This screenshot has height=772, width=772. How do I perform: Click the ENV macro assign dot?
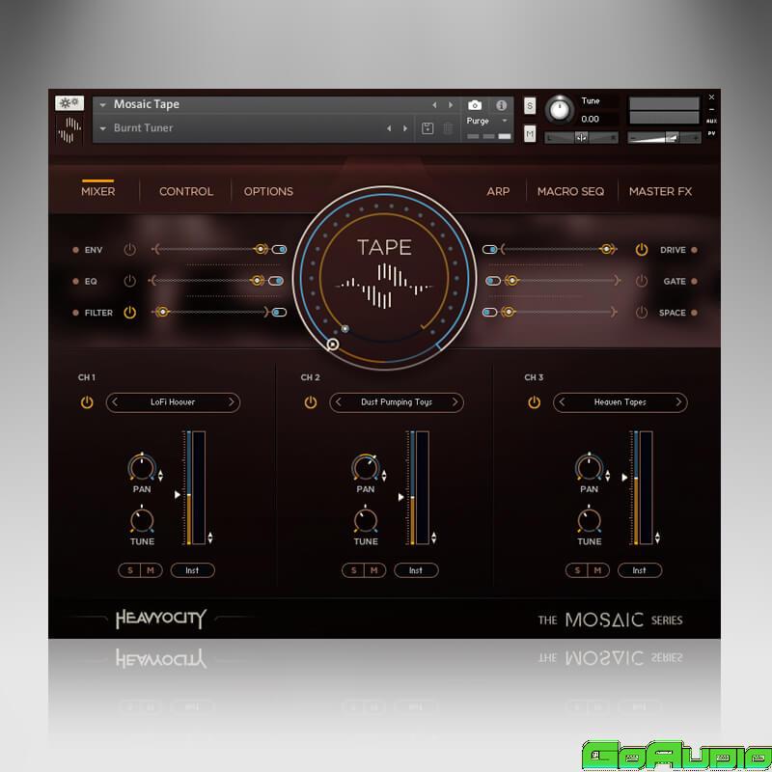point(75,250)
